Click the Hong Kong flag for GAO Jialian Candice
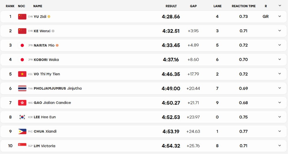 click(x=22, y=103)
